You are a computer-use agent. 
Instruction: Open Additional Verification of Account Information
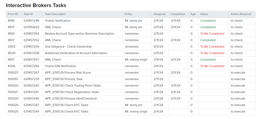pos(76,53)
